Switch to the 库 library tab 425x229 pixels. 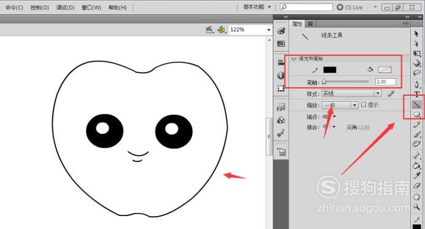point(310,24)
